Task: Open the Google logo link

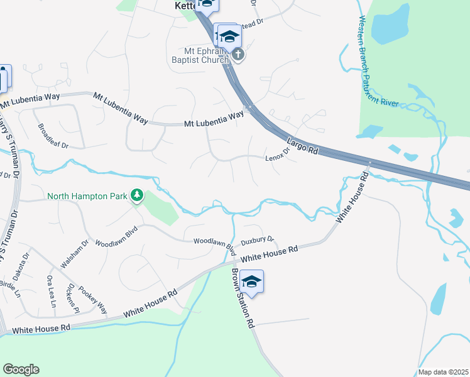Action: tap(21, 369)
